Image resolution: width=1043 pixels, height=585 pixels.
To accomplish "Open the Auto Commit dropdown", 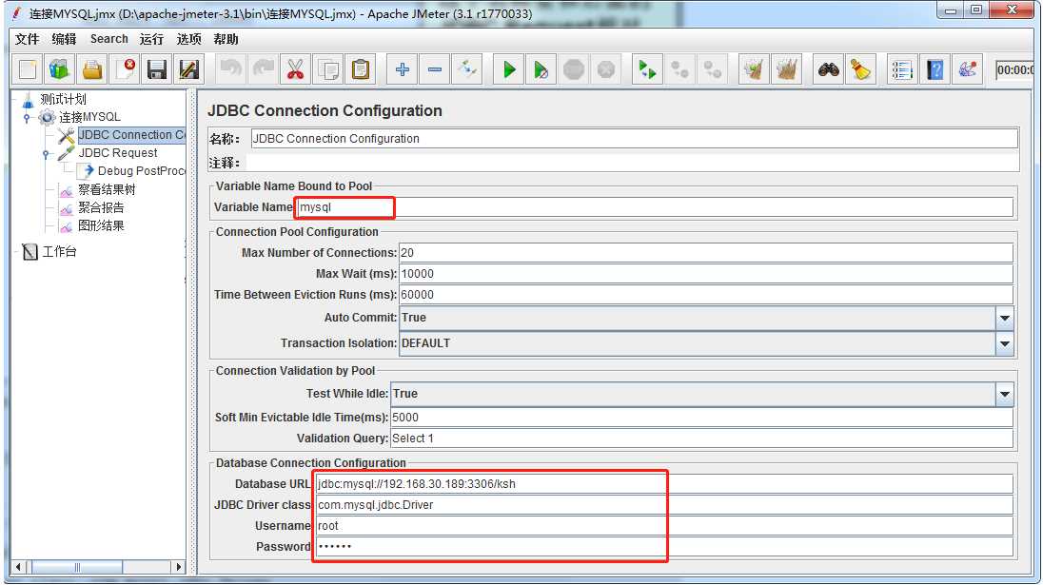I will point(1004,318).
